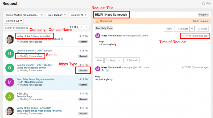
Task: Expand the Convert button dropdown arrow
Action: [x=192, y=29]
